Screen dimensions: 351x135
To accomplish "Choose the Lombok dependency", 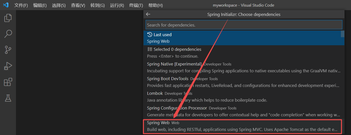I will pos(244,97).
